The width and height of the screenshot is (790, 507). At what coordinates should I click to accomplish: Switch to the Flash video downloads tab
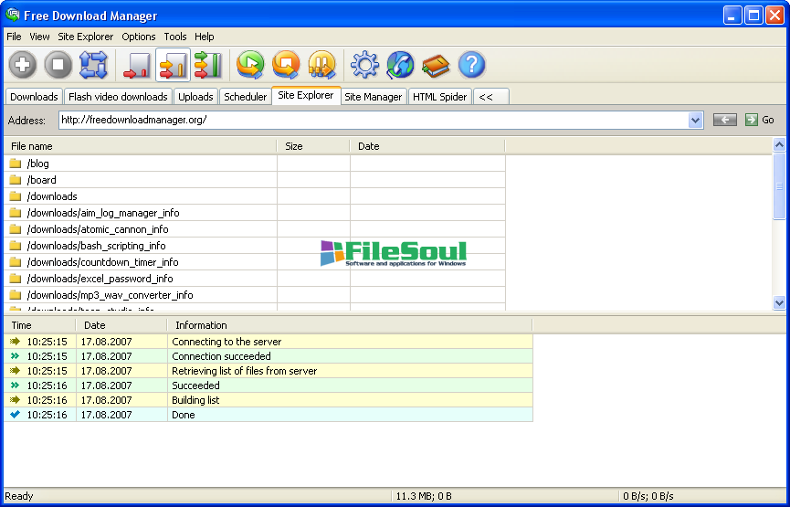(118, 97)
